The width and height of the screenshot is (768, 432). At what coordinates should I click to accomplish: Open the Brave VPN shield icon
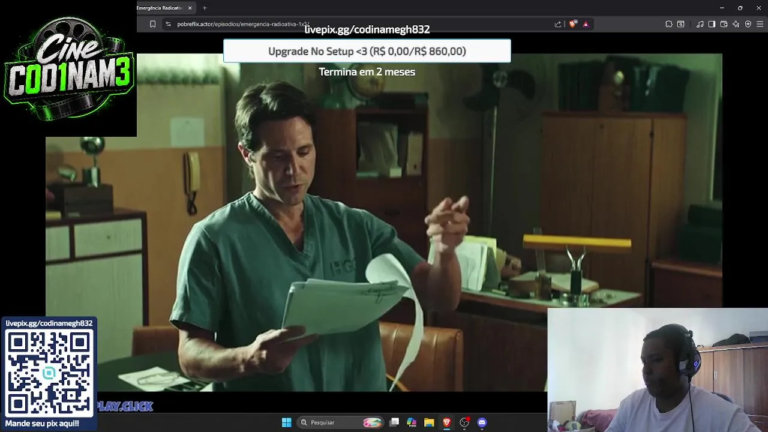(x=748, y=24)
